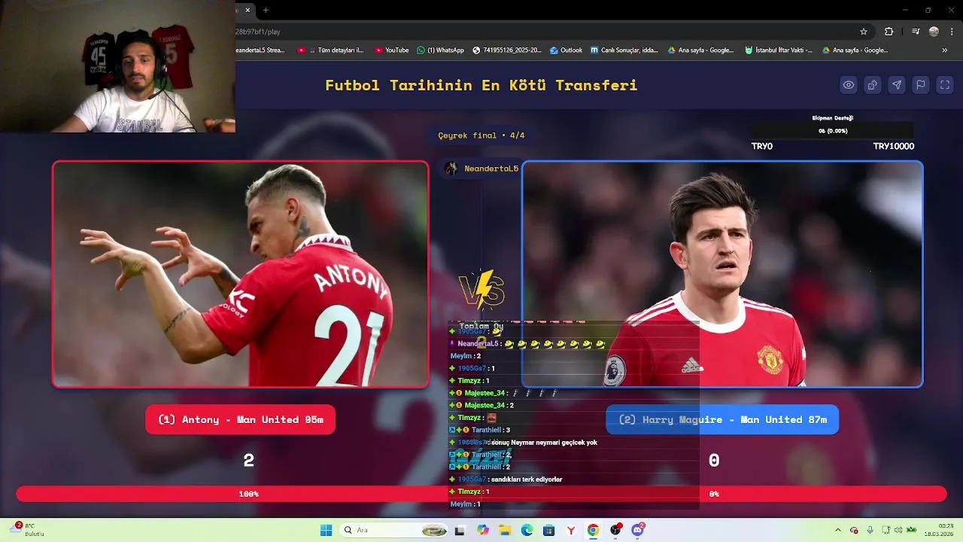Open the browser extensions puzzle icon
The image size is (963, 542).
[x=889, y=32]
